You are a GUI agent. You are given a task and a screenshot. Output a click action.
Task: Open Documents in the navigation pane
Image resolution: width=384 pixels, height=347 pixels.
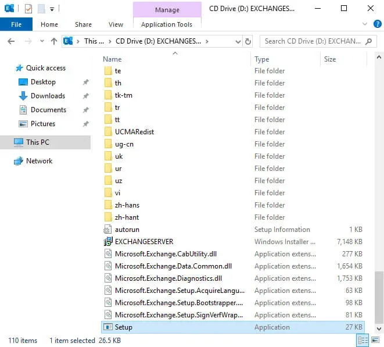[48, 110]
